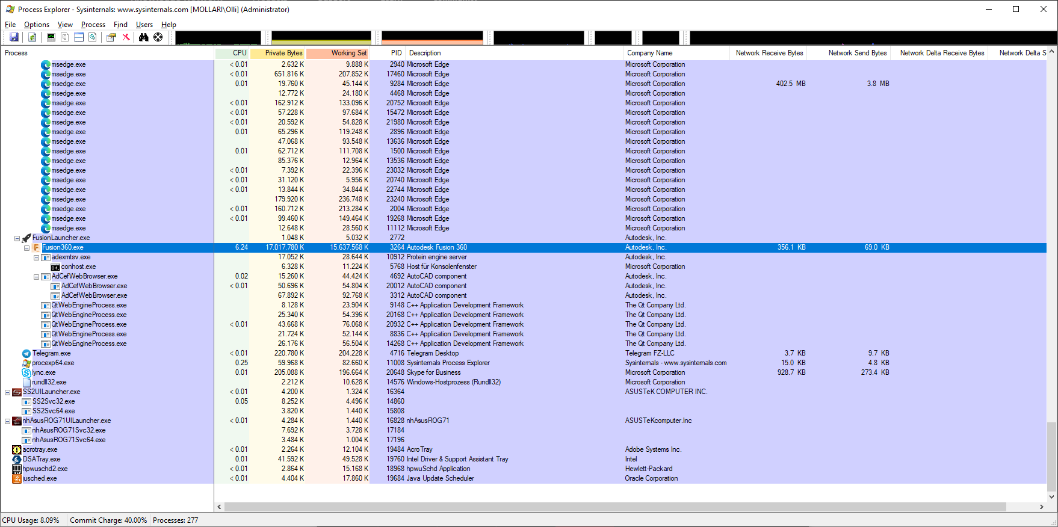Open the Options menu
The image size is (1058, 527).
(x=37, y=25)
